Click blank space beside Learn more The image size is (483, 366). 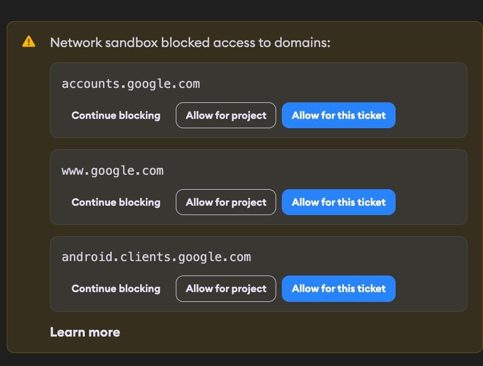click(277, 332)
